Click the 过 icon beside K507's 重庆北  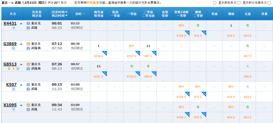coord(28,85)
